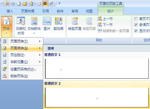Click the 页面顶端 menu item icon
The width and height of the screenshot is (150, 109).
[x=4, y=41]
